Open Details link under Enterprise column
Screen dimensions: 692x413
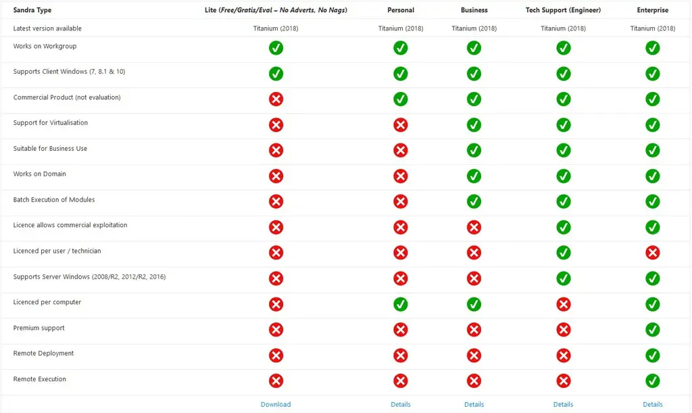[653, 404]
